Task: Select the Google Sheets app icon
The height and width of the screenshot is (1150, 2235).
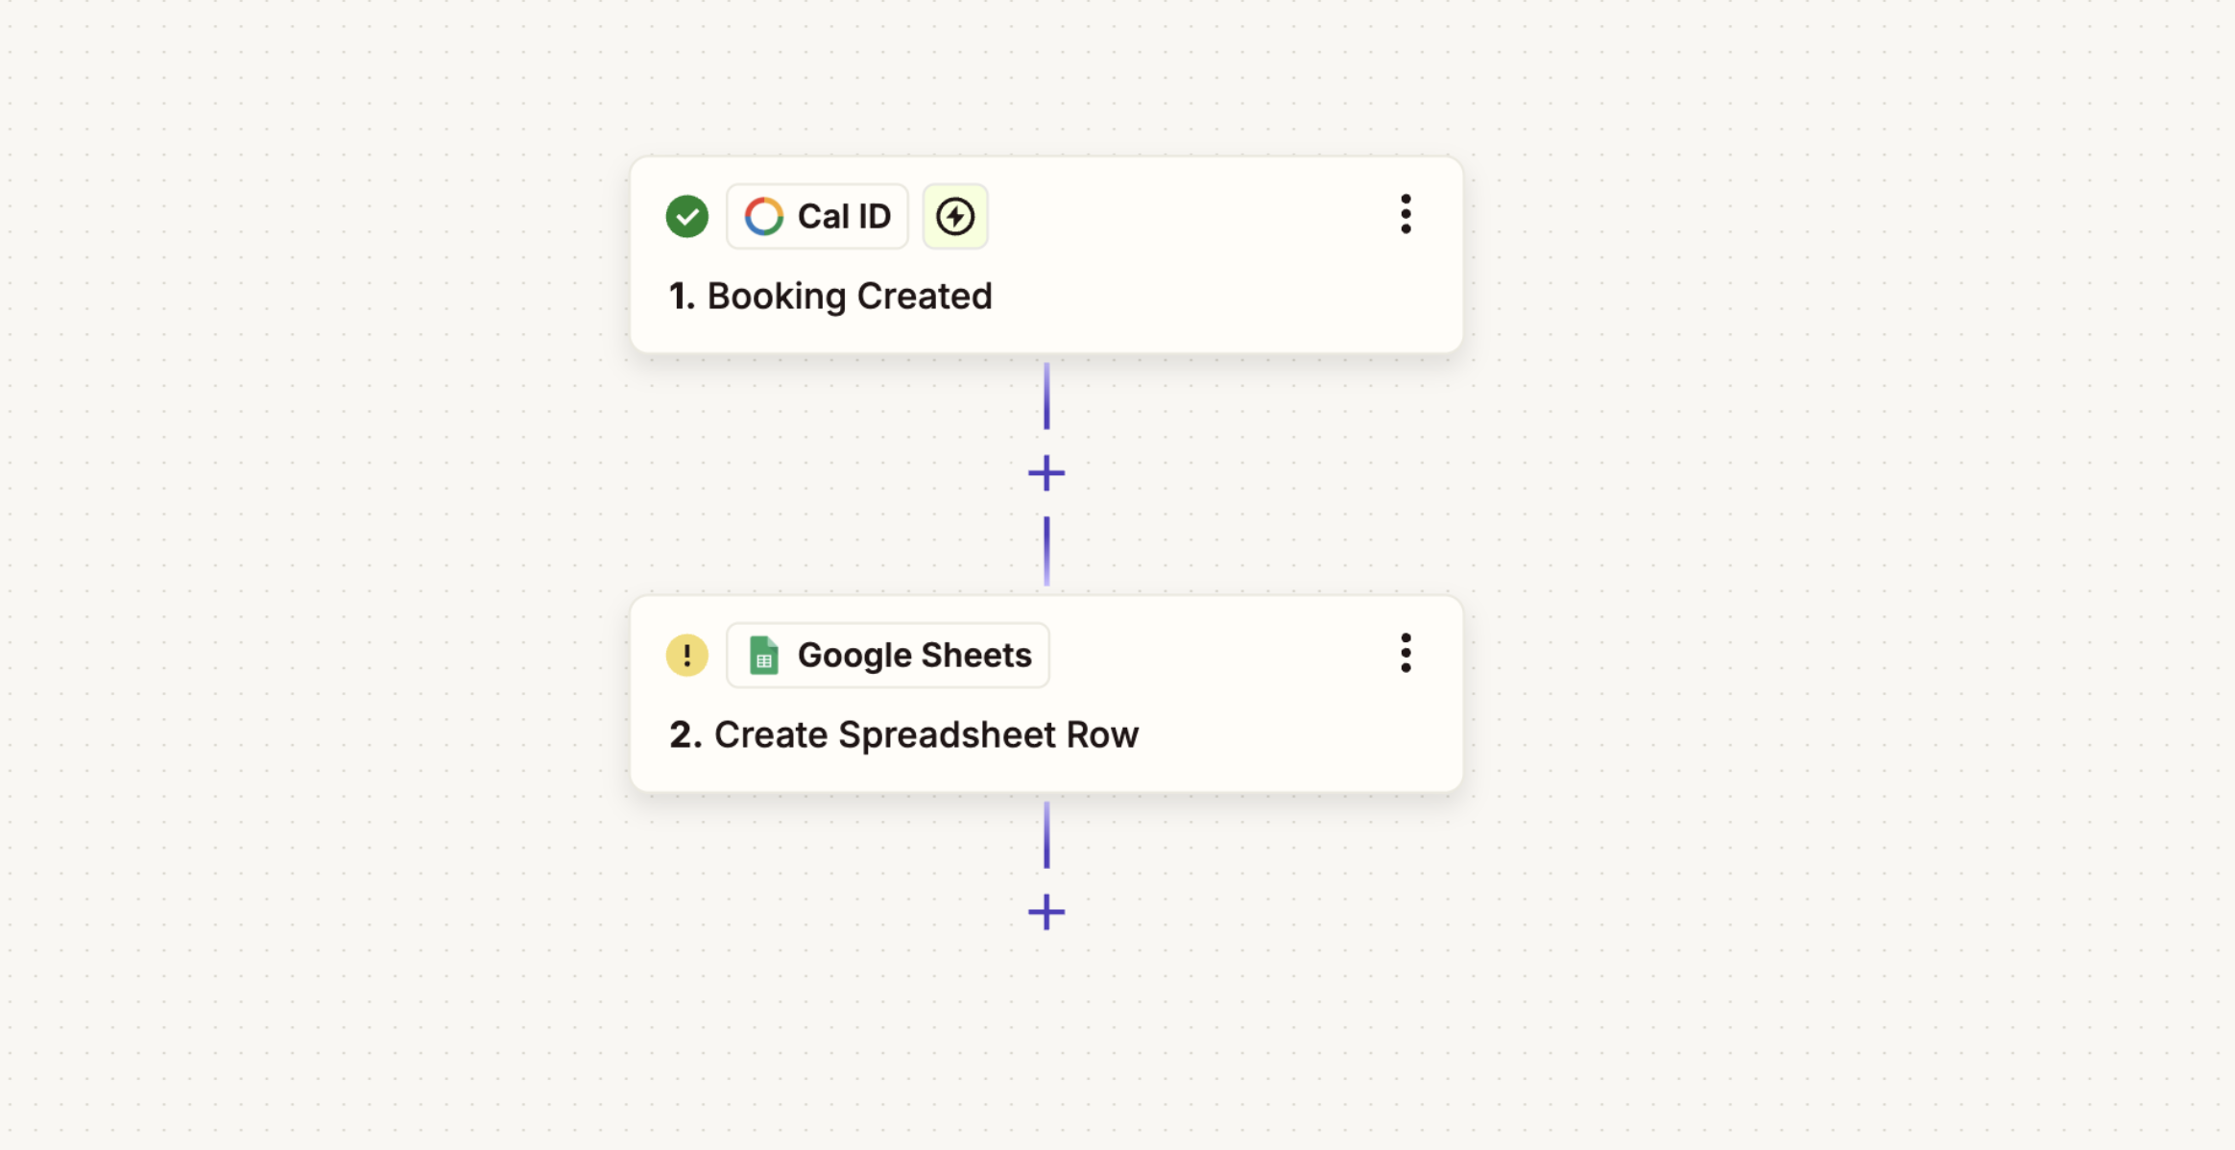Action: click(765, 655)
